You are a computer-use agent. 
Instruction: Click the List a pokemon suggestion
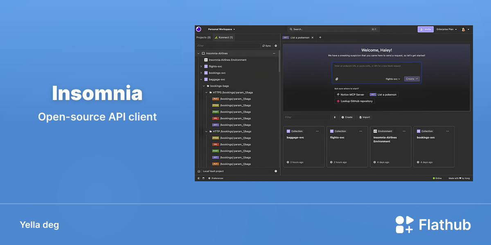(x=383, y=95)
